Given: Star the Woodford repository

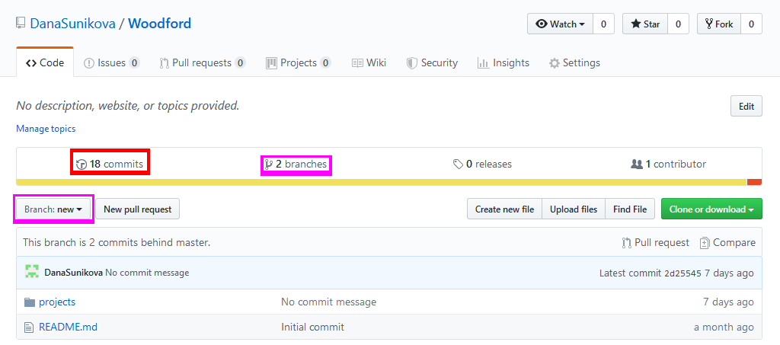Looking at the screenshot, I should 644,24.
